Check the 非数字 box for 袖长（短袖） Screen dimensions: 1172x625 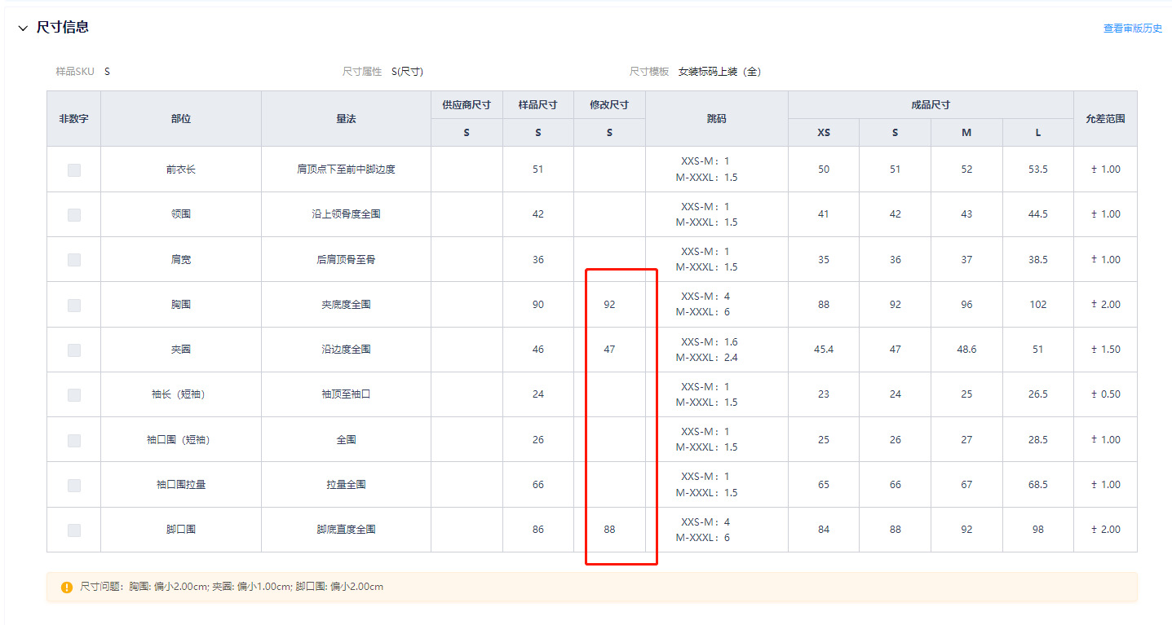tap(74, 394)
